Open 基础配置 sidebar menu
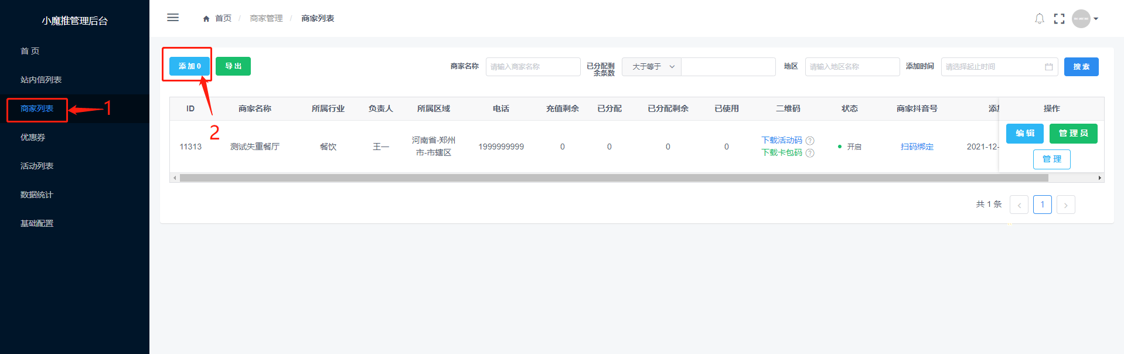1124x354 pixels. 36,223
